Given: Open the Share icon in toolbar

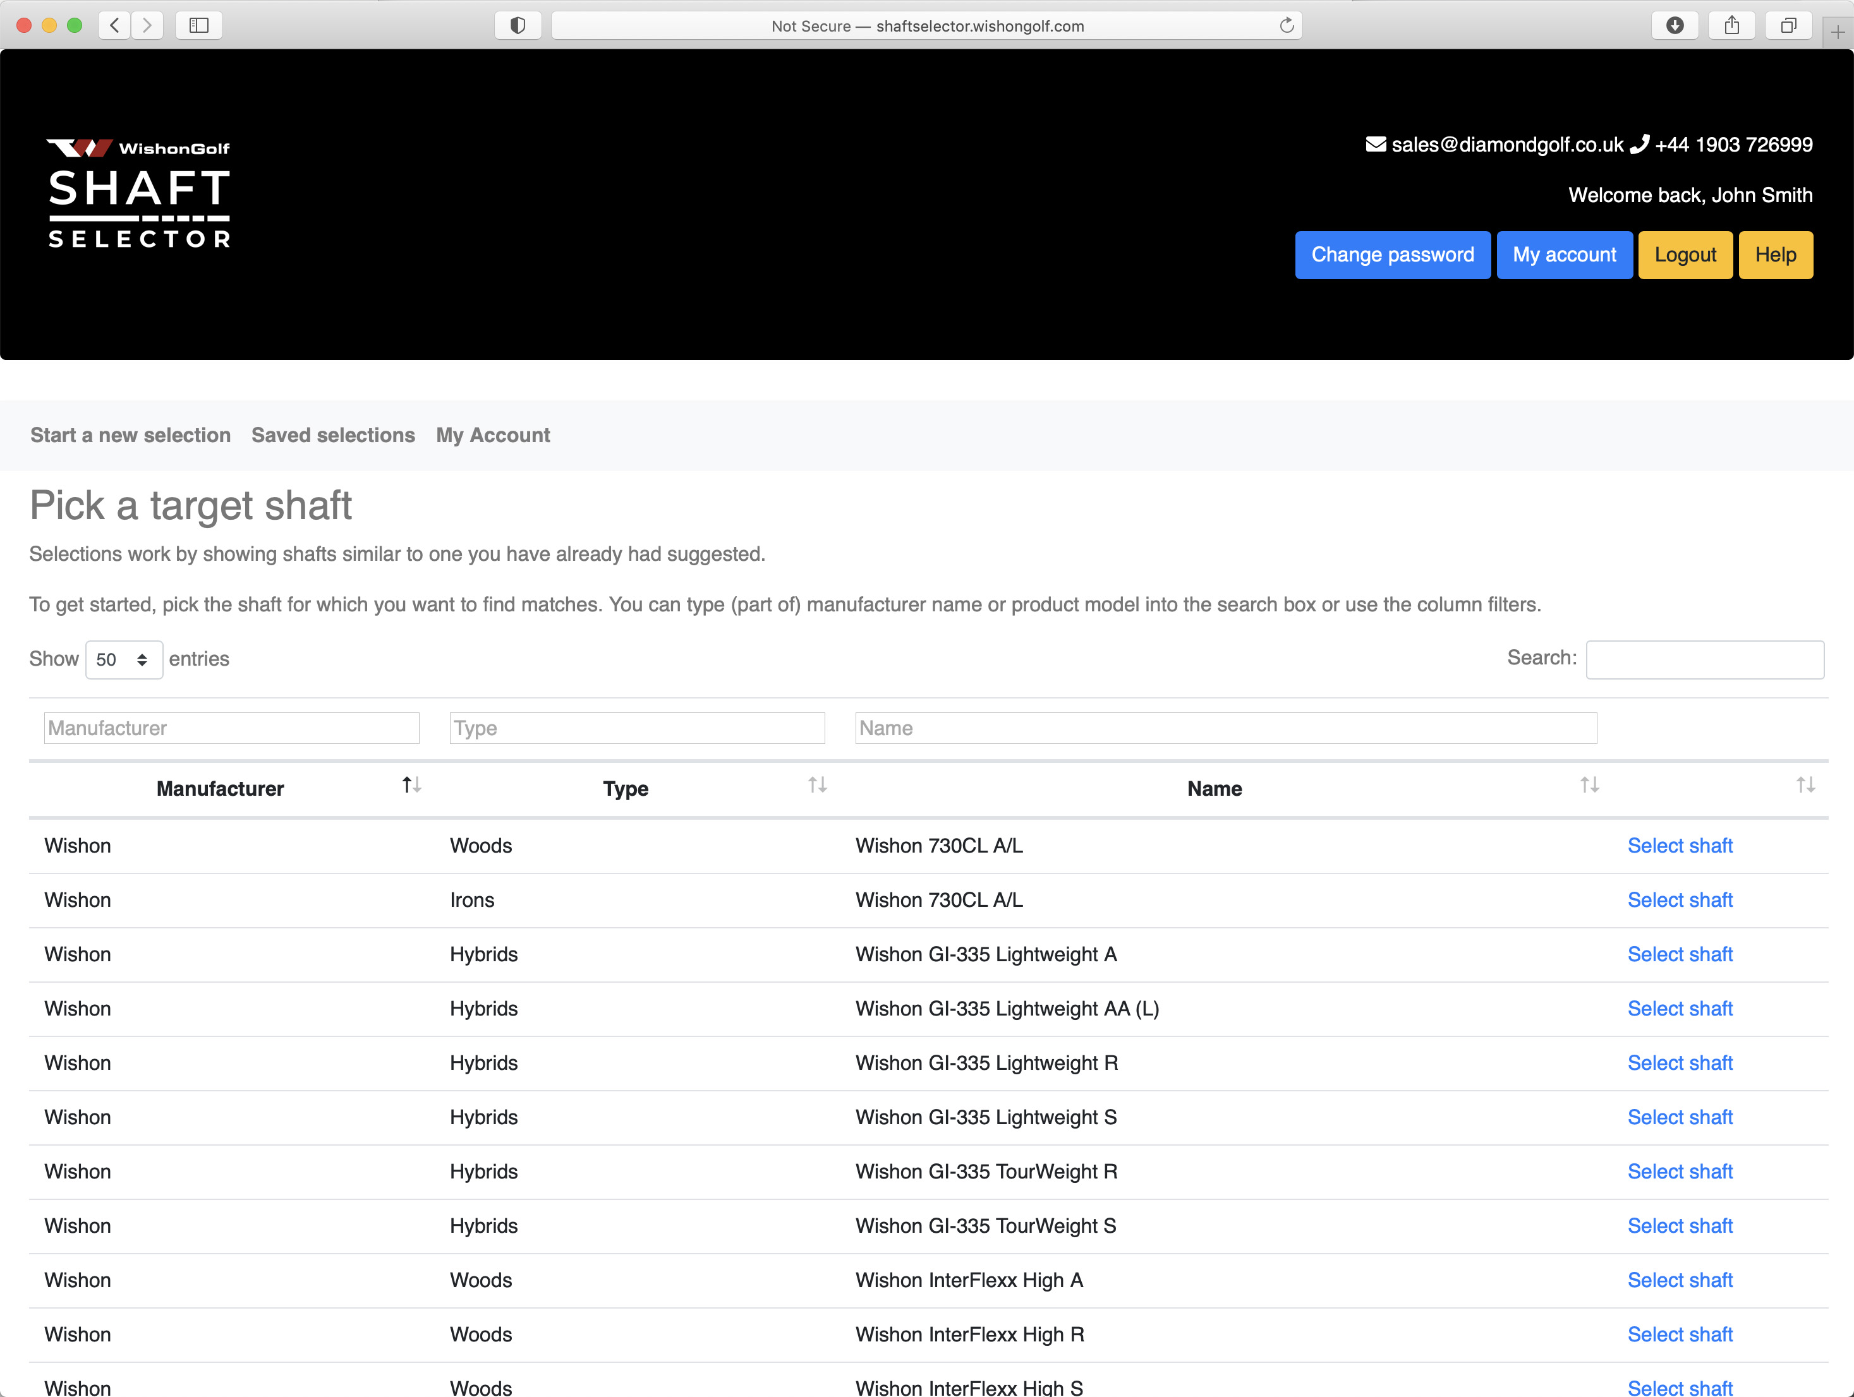Looking at the screenshot, I should coord(1731,25).
